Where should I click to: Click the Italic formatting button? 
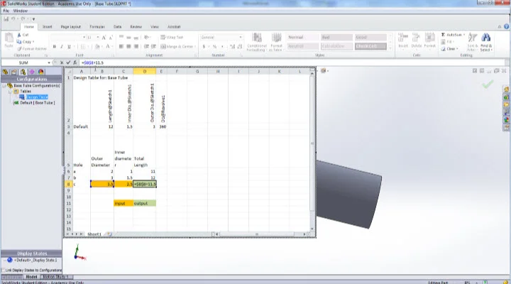coord(62,47)
